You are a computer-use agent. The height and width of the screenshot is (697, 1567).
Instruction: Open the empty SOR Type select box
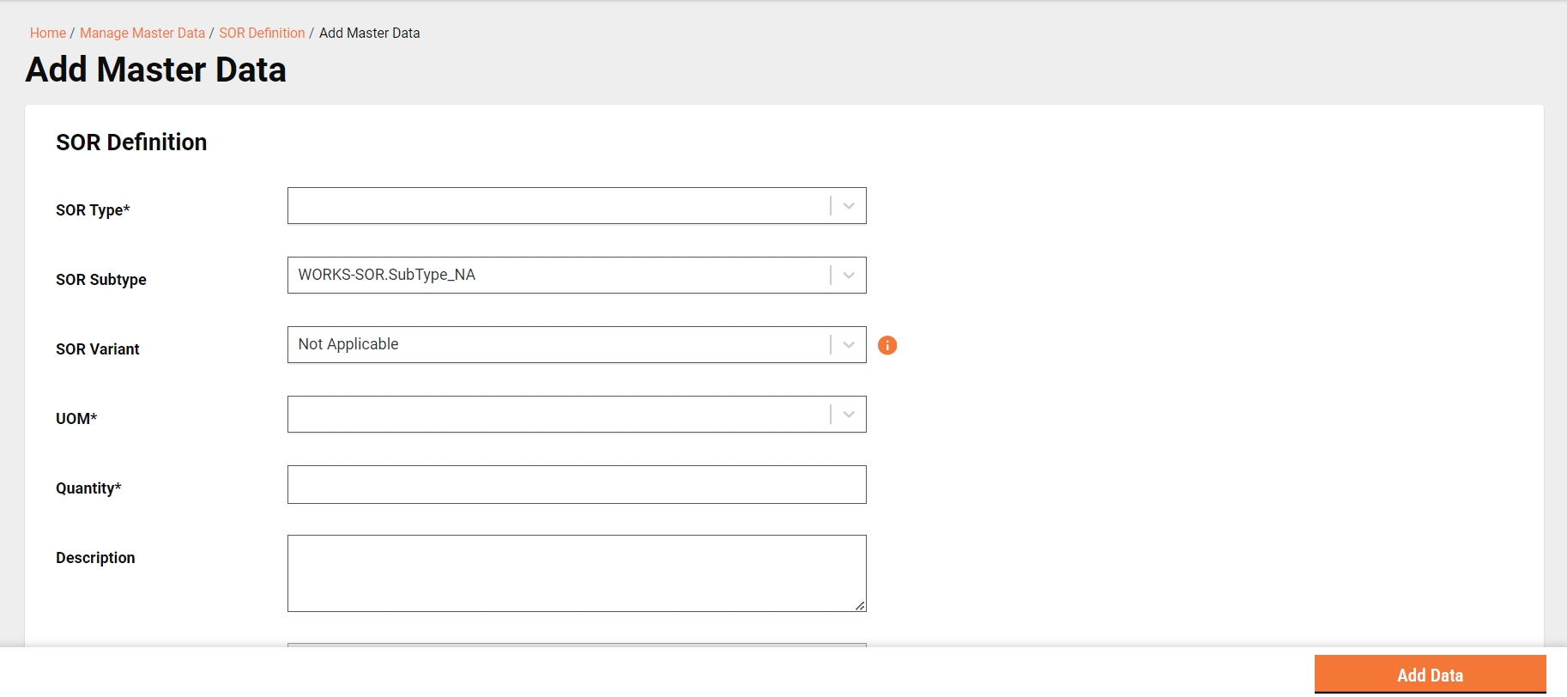[x=558, y=206]
